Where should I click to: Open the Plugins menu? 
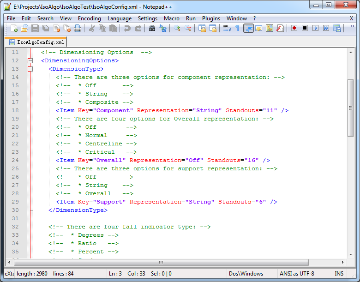(x=211, y=18)
